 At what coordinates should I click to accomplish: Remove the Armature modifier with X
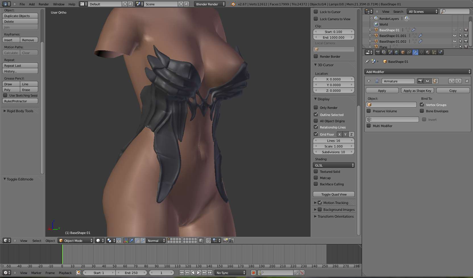pos(467,81)
